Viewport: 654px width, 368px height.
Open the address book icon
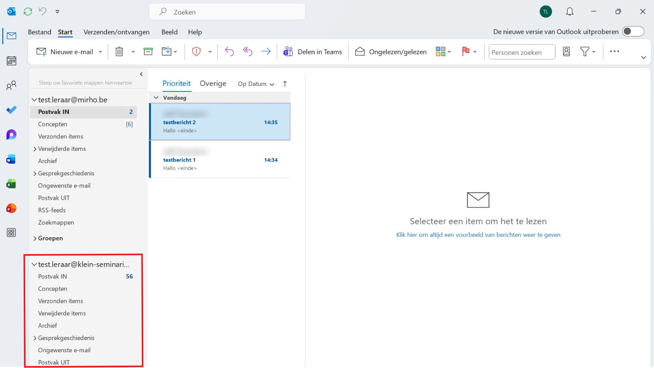tap(566, 51)
